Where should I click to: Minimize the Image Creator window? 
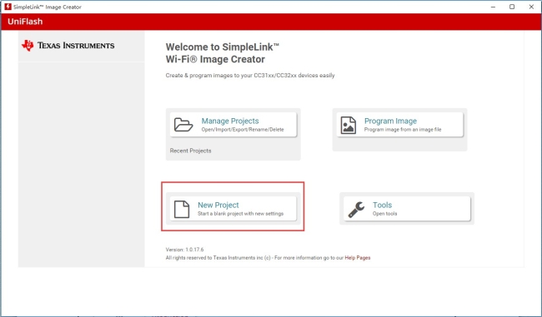tap(494, 7)
